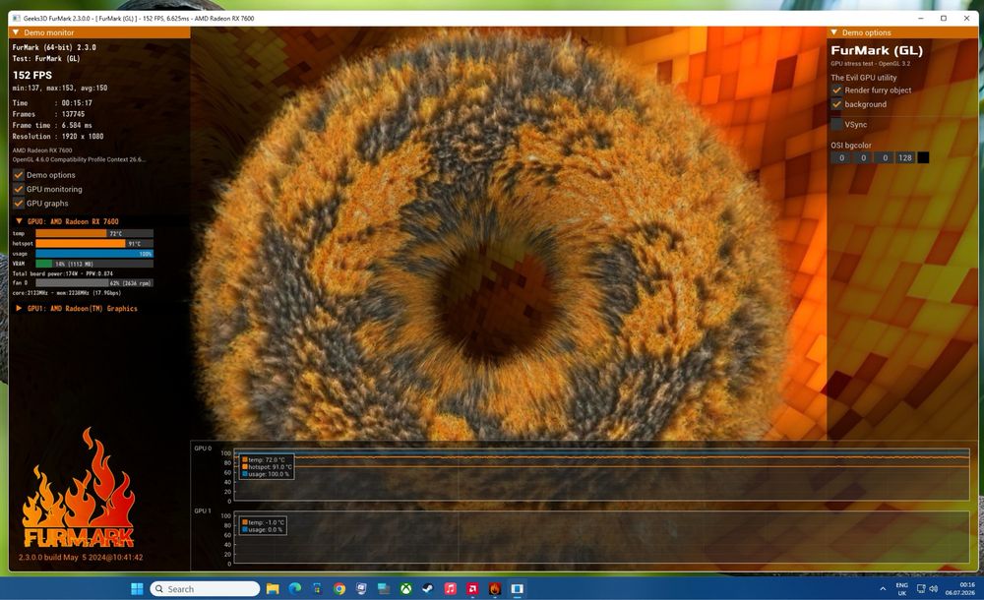Click the FurMark (GL) title in Demo options
The height and width of the screenshot is (600, 984).
877,50
